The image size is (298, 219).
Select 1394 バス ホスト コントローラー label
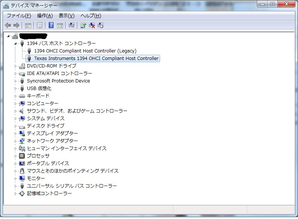61,43
